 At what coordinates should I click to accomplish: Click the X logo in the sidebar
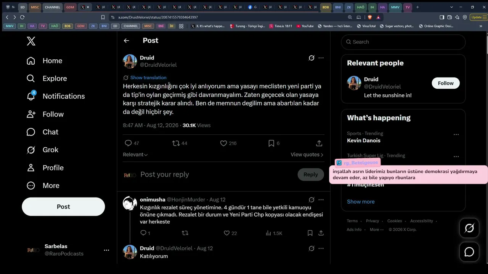[x=31, y=41]
